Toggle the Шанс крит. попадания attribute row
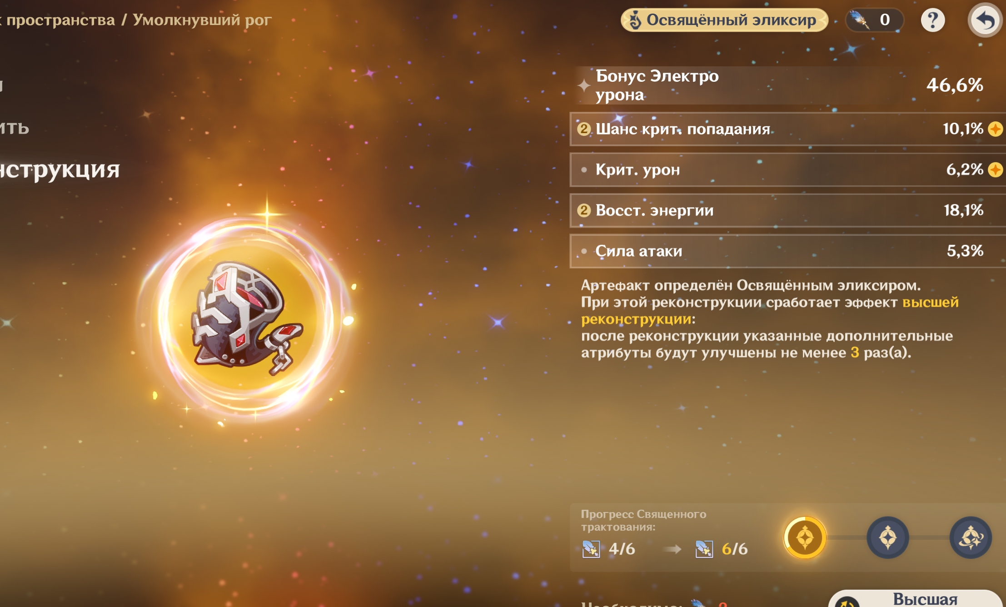Viewport: 1006px width, 607px height. [x=788, y=129]
